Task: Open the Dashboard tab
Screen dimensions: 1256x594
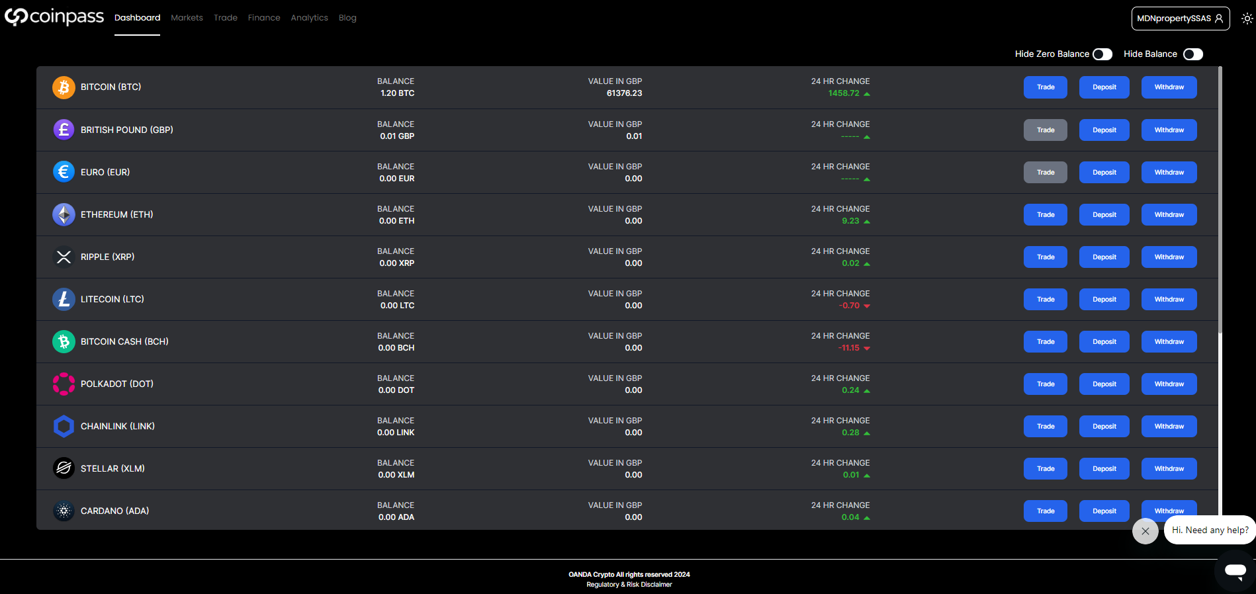Action: point(137,18)
